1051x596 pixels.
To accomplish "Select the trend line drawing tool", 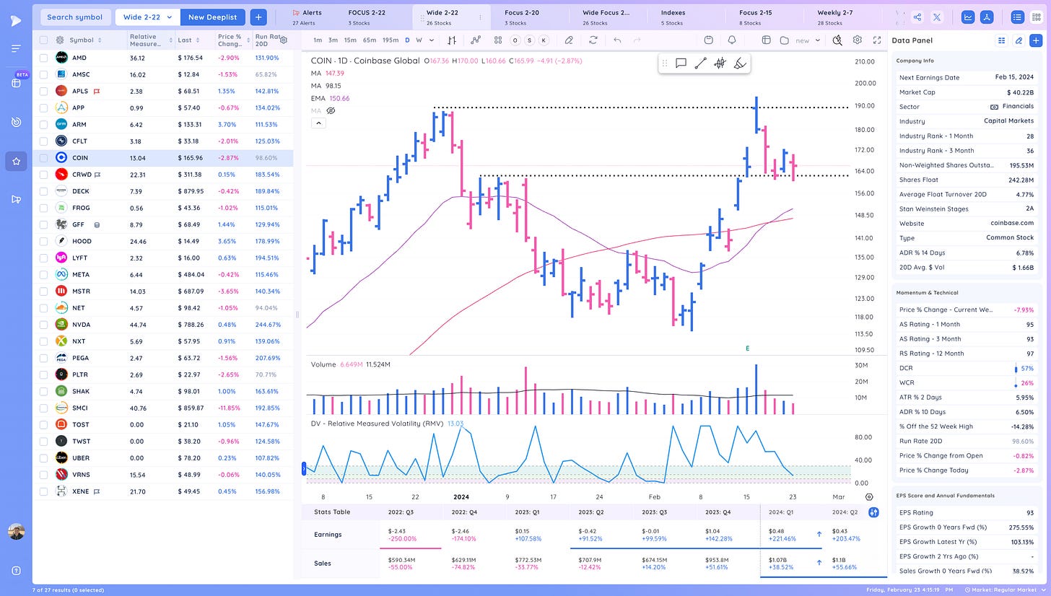I will coord(700,63).
